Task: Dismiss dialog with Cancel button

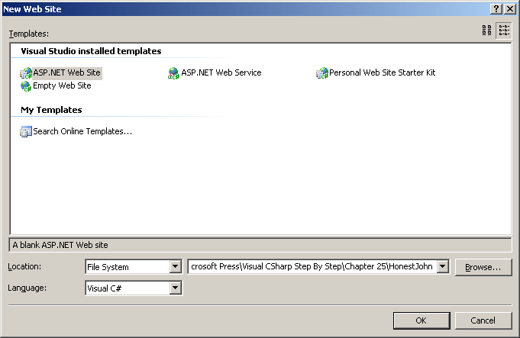Action: (x=483, y=320)
